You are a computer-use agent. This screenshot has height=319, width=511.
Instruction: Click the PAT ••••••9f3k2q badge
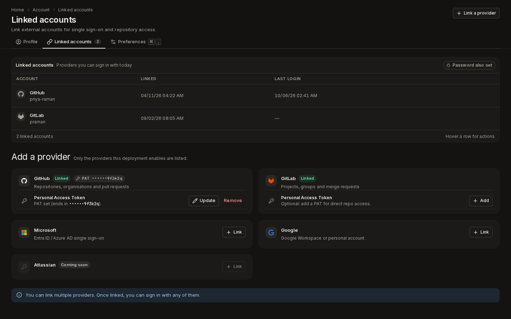(99, 179)
